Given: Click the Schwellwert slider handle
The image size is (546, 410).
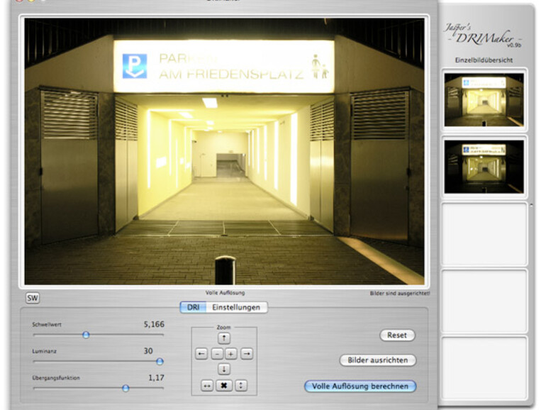Looking at the screenshot, I should click(86, 335).
